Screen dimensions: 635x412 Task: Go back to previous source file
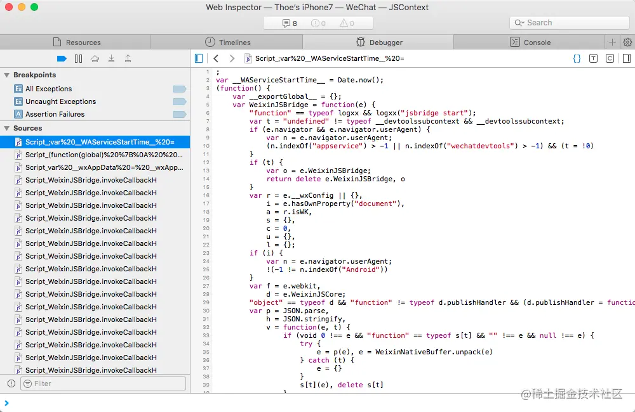[x=216, y=58]
